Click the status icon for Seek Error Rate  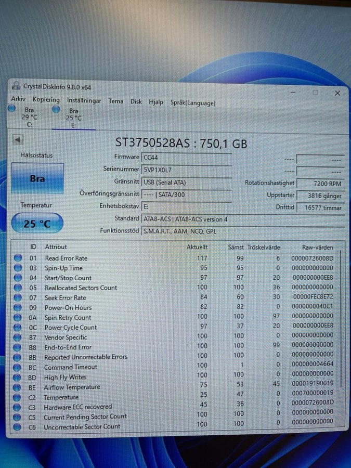click(18, 297)
